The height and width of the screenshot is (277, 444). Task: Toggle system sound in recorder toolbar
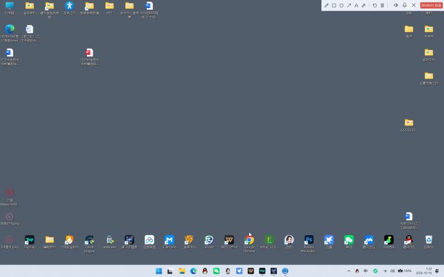coord(395,5)
